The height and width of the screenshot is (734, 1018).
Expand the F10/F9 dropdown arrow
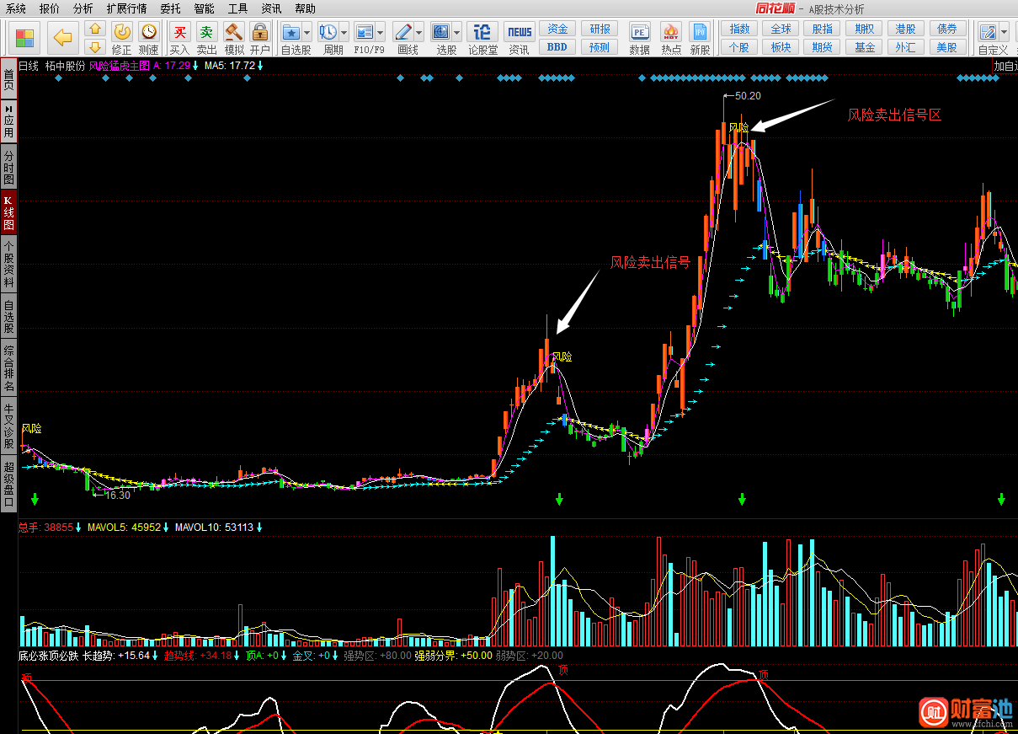click(x=381, y=32)
